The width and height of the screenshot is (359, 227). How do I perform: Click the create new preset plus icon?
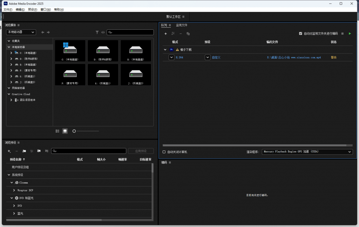coord(9,151)
